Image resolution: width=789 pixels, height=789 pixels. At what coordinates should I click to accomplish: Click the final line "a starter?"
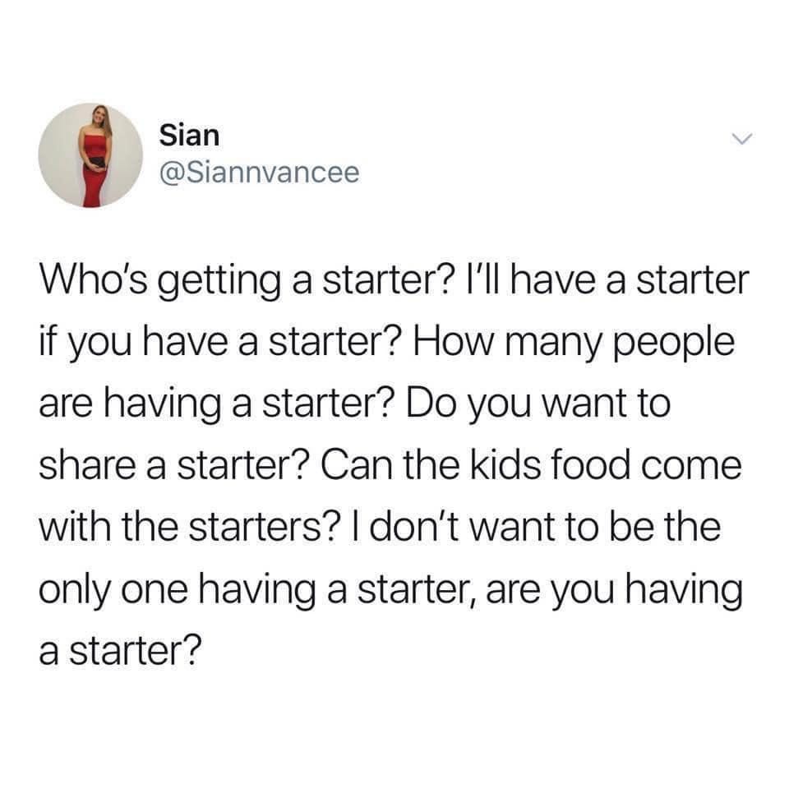120,650
